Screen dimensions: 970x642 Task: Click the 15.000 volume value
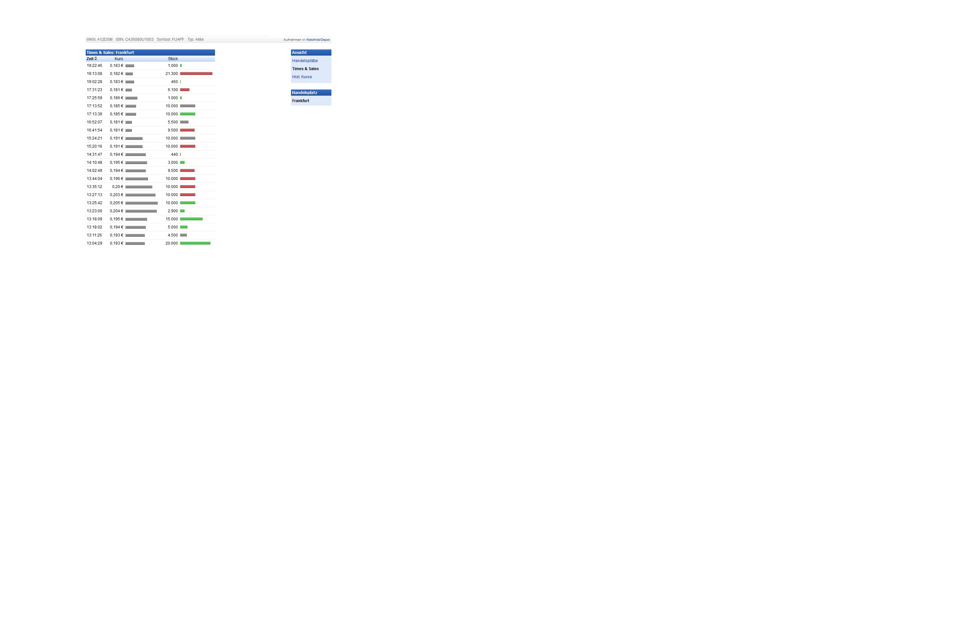point(172,219)
